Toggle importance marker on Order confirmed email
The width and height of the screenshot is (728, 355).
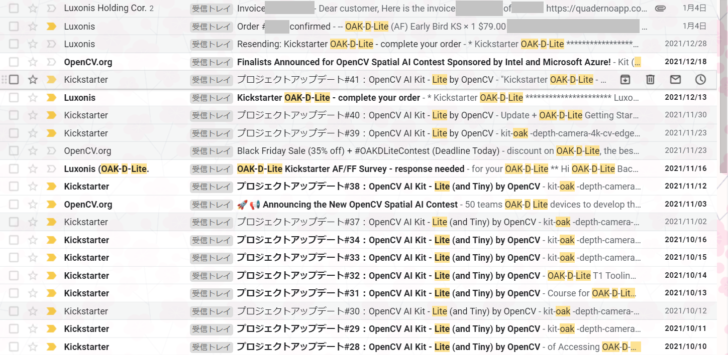pyautogui.click(x=51, y=27)
